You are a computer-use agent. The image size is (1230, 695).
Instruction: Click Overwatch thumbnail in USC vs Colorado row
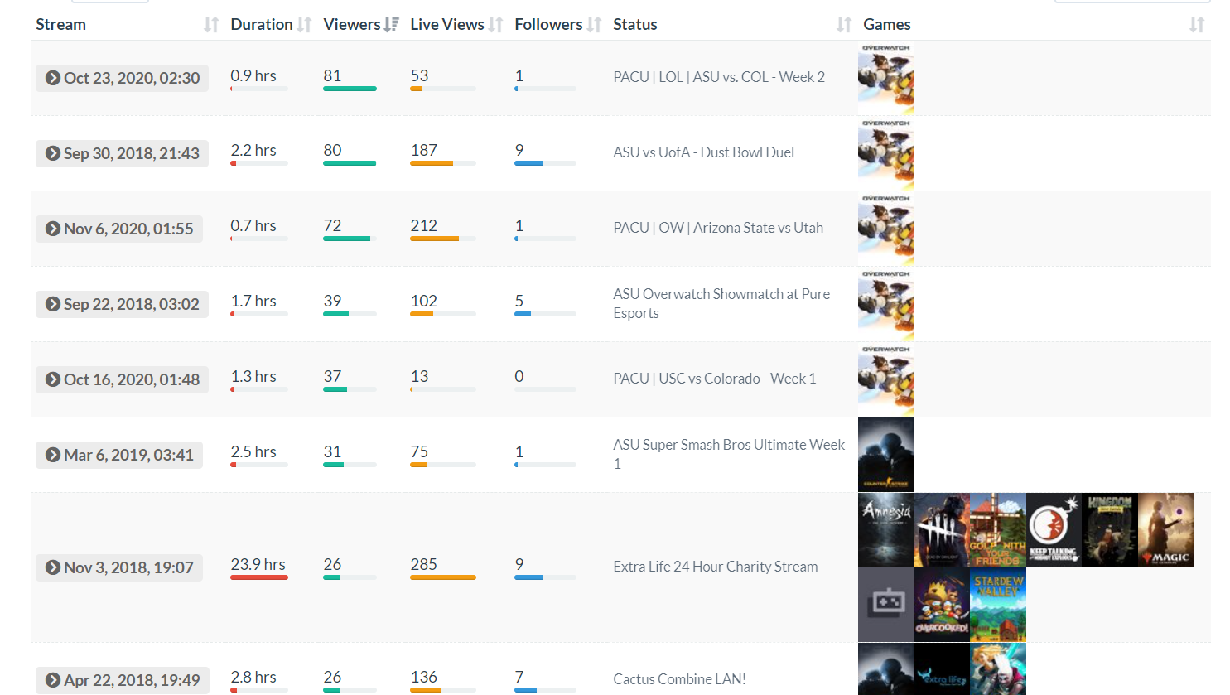[x=886, y=379]
